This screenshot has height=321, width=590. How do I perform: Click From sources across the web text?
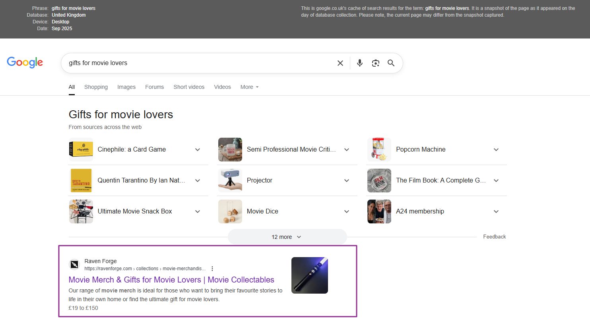(105, 127)
